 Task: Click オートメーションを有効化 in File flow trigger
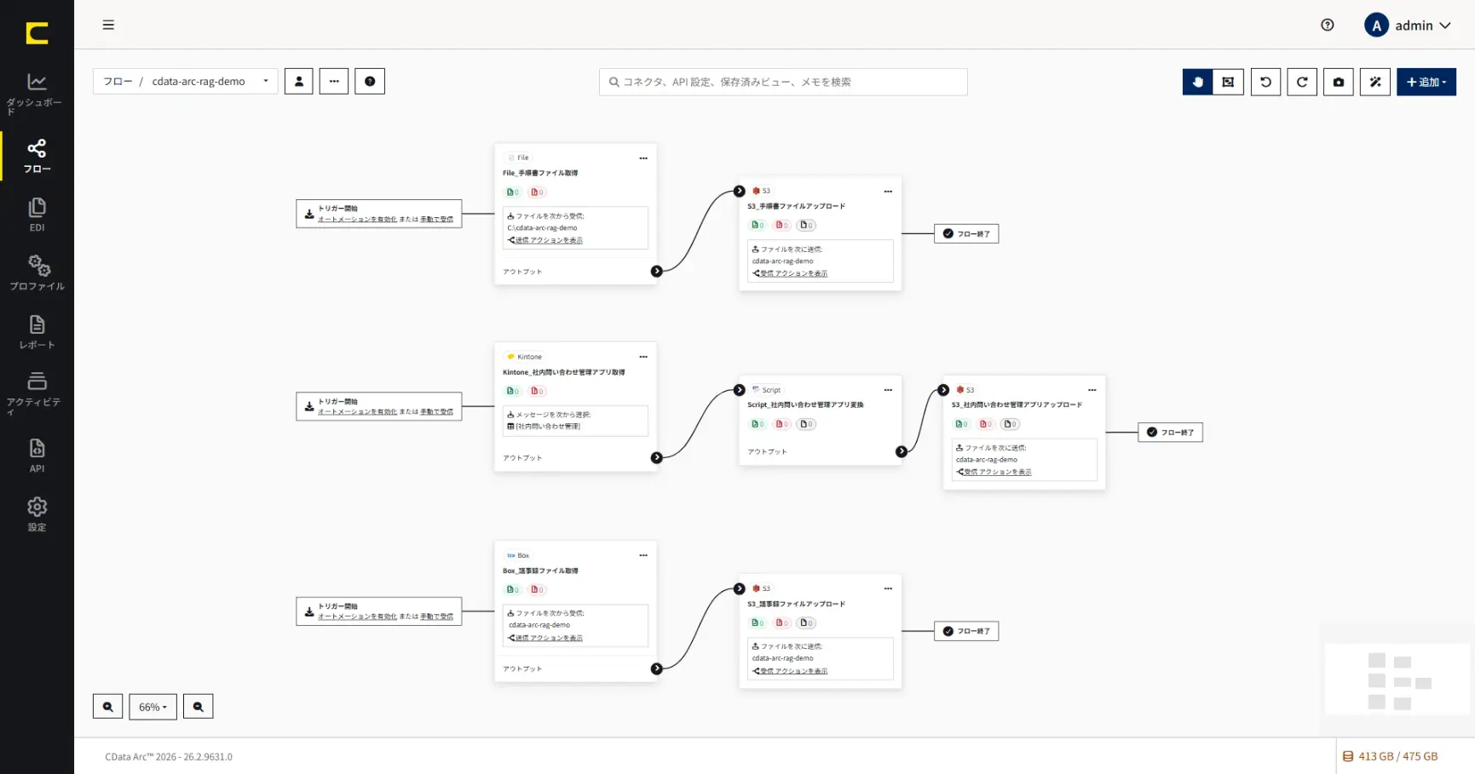point(357,219)
